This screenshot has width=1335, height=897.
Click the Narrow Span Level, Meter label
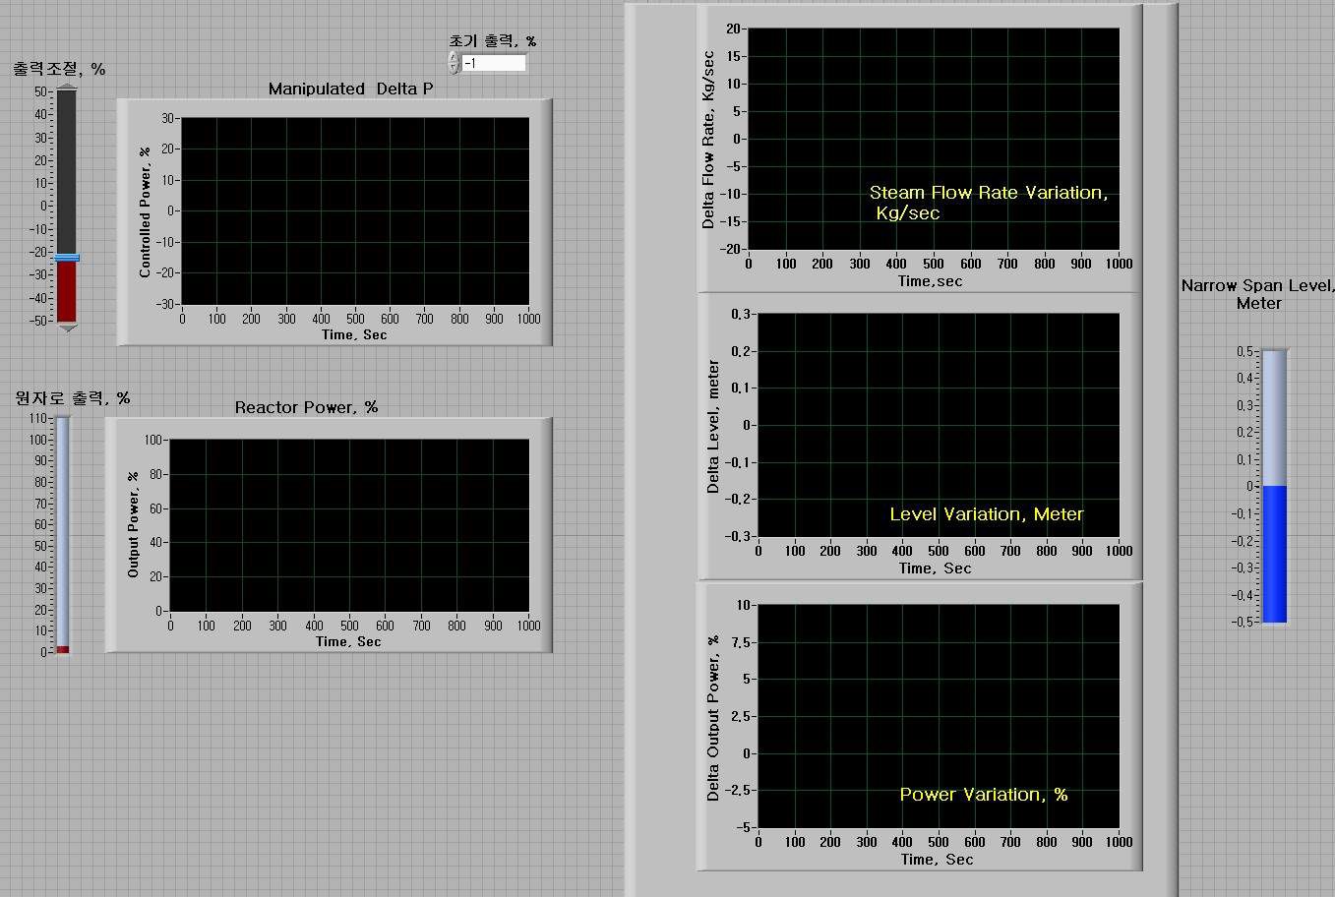click(1258, 294)
